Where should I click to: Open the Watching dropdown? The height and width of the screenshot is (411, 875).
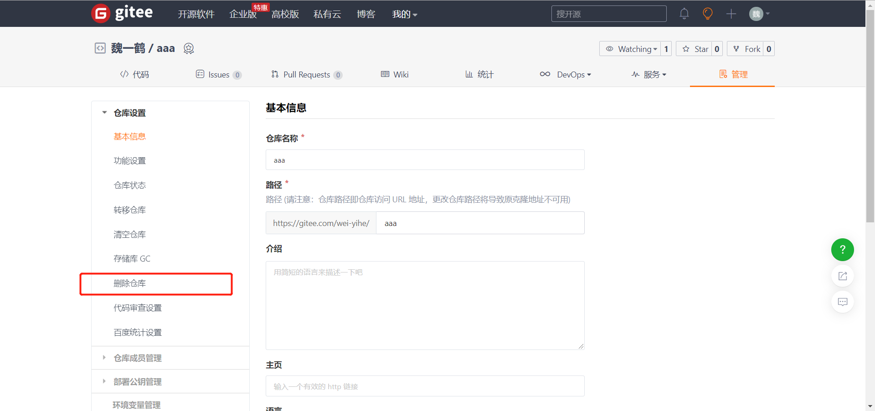click(630, 49)
